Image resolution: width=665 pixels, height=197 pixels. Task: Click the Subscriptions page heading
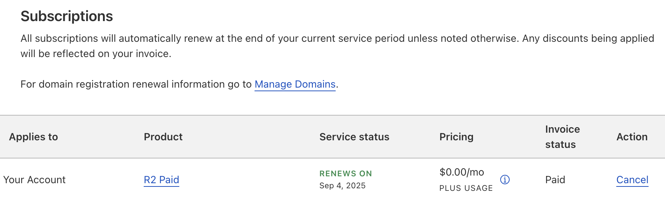tap(67, 16)
